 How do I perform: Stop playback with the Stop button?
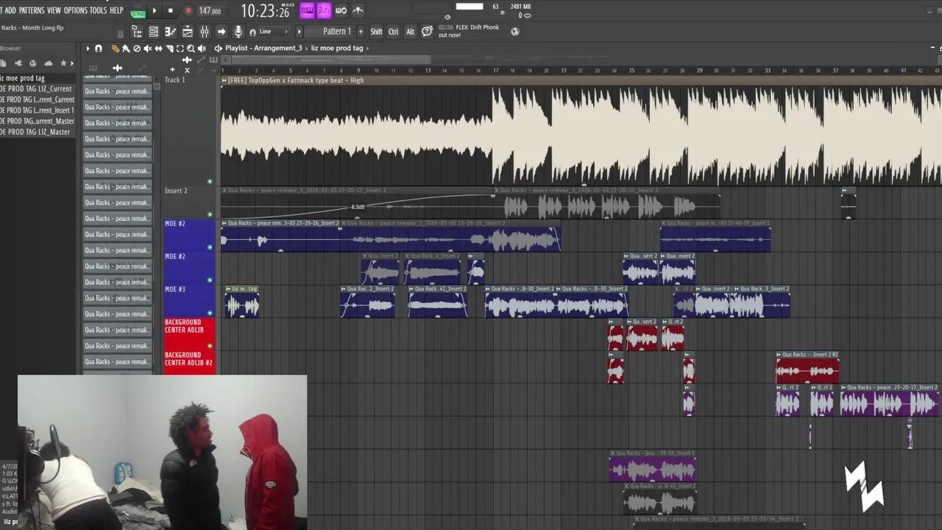pos(170,10)
